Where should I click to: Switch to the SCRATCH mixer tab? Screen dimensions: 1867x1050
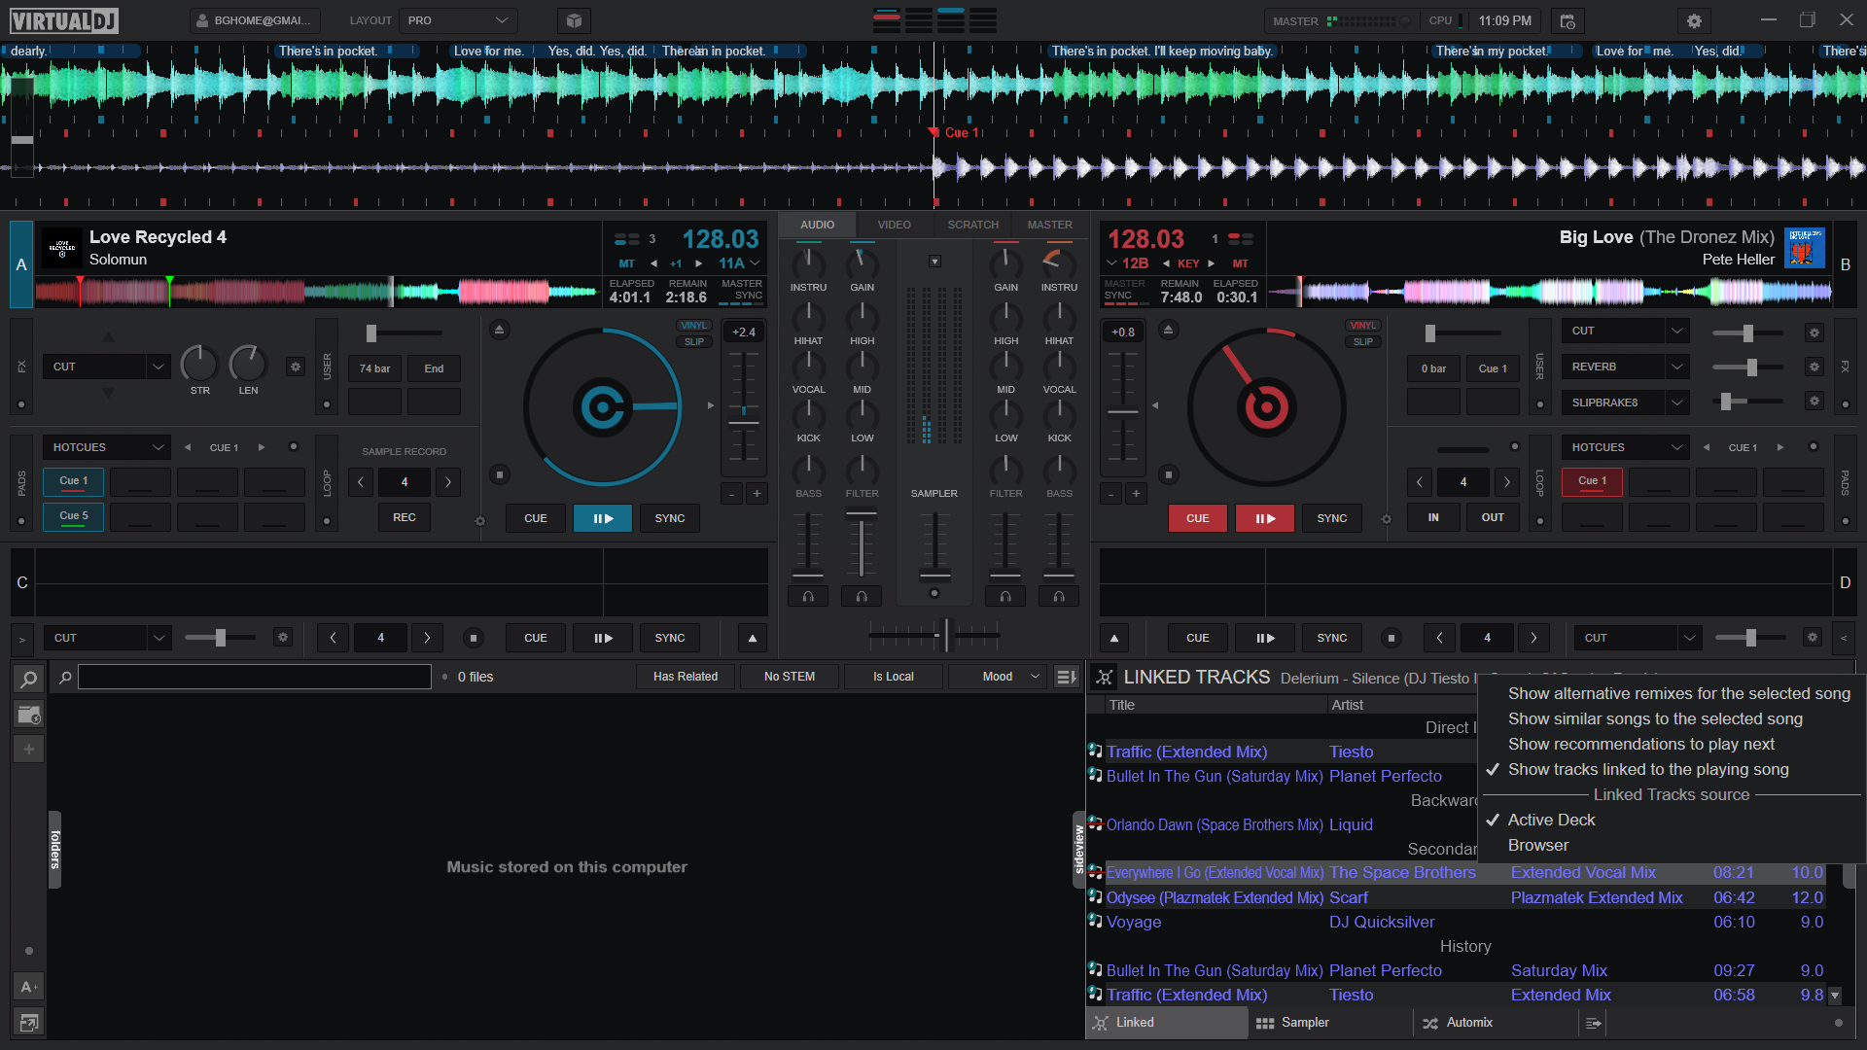click(x=973, y=225)
